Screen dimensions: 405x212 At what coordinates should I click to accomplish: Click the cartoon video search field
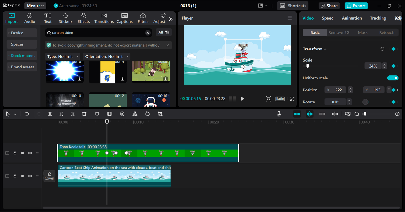98,32
